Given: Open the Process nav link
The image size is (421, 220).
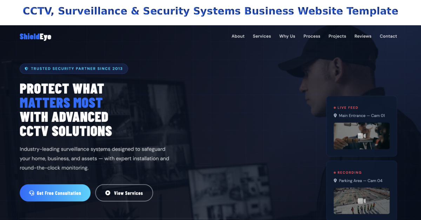Looking at the screenshot, I should pos(312,36).
